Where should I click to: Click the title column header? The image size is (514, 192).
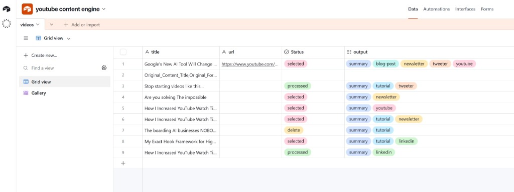(181, 52)
